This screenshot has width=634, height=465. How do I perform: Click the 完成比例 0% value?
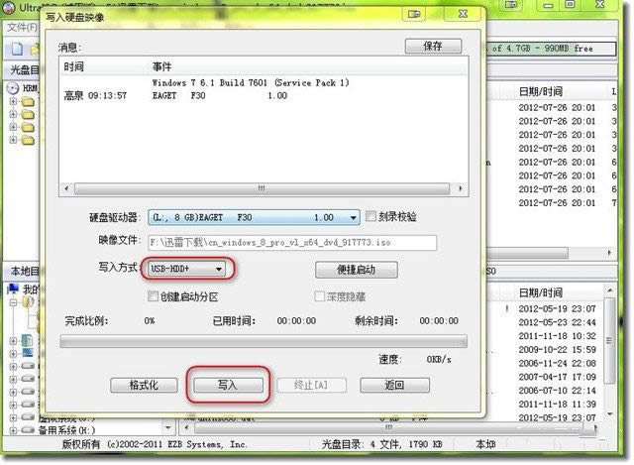[150, 321]
